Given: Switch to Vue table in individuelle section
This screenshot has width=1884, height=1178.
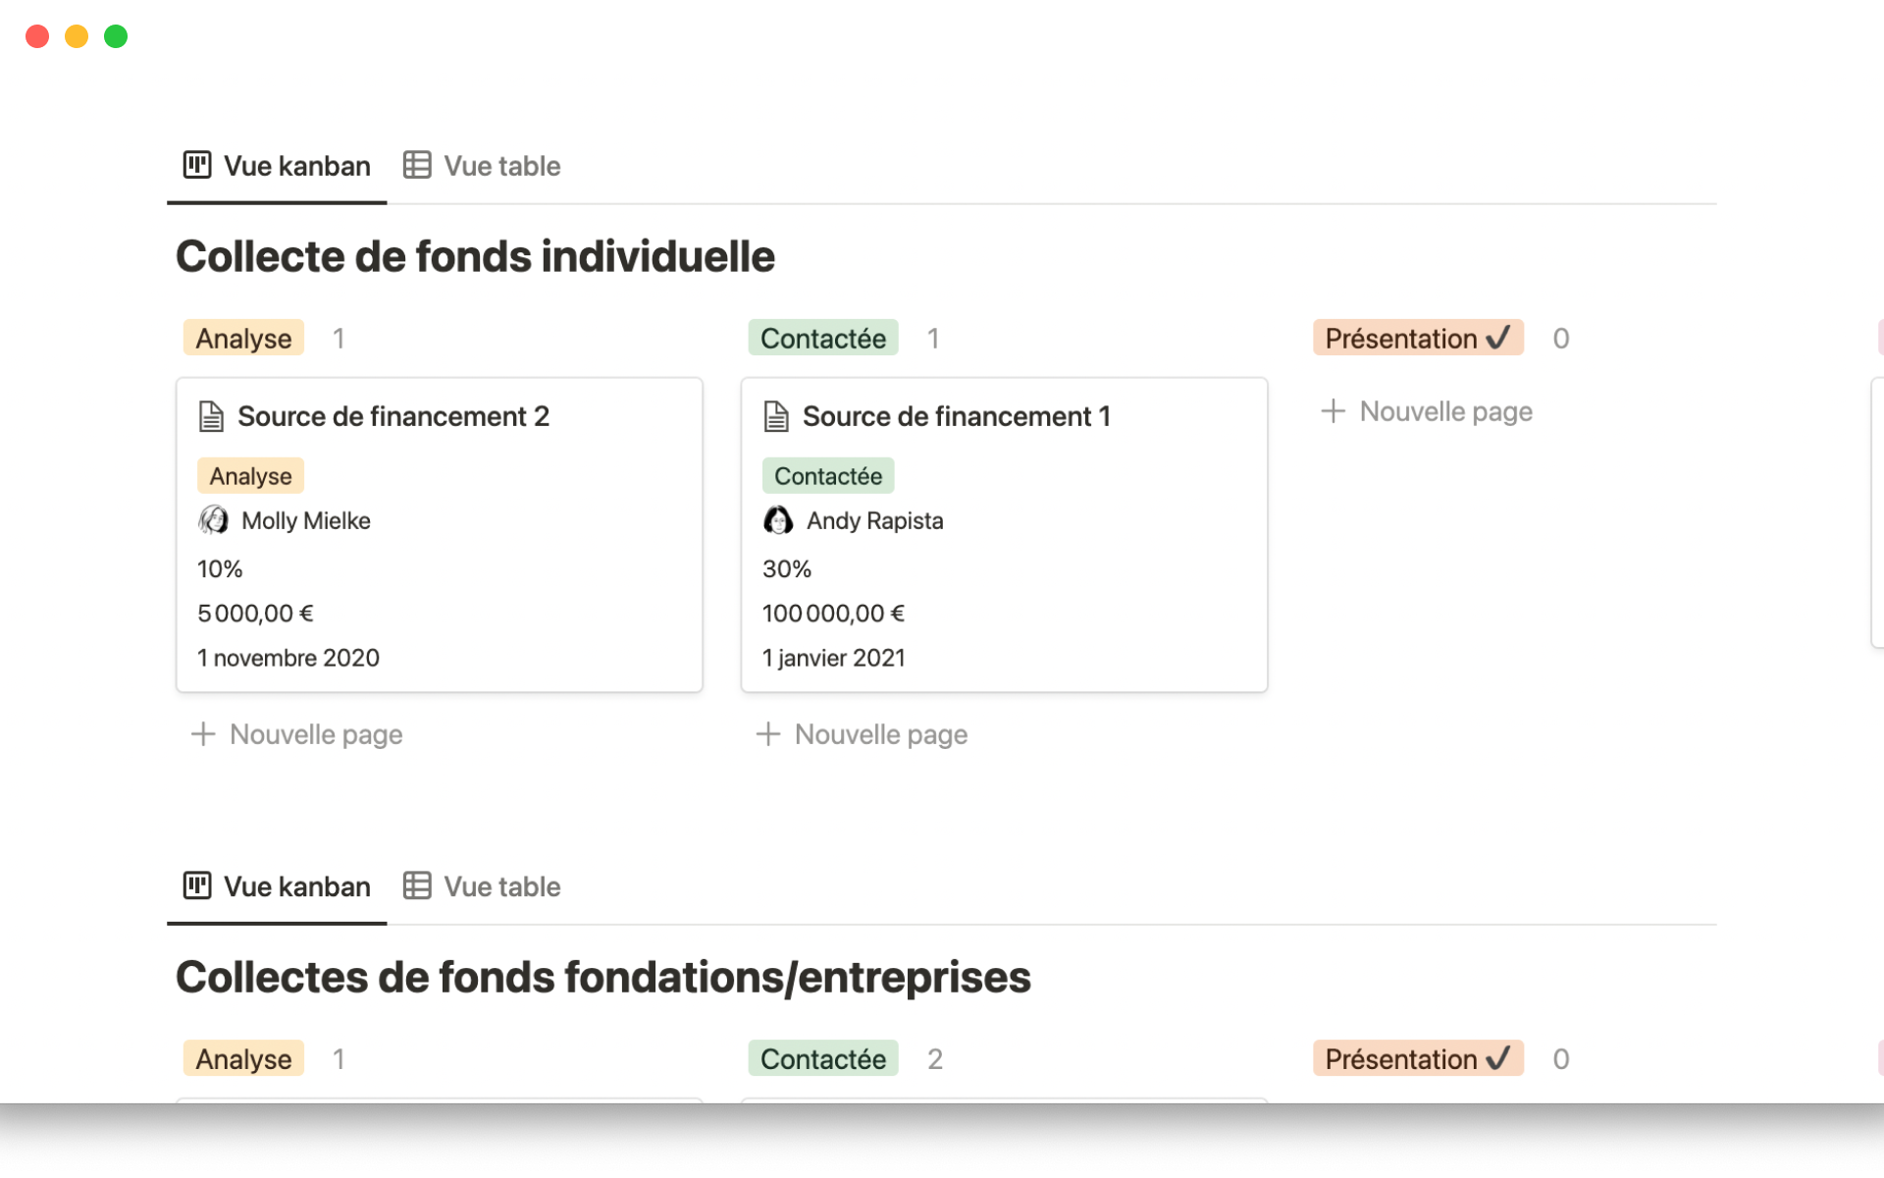Looking at the screenshot, I should (501, 166).
